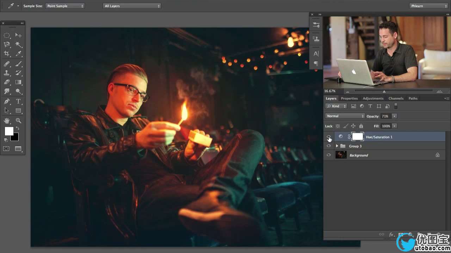Viewport: 451px width, 253px height.
Task: Open the layer filter Kind dropdown
Action: (336, 106)
